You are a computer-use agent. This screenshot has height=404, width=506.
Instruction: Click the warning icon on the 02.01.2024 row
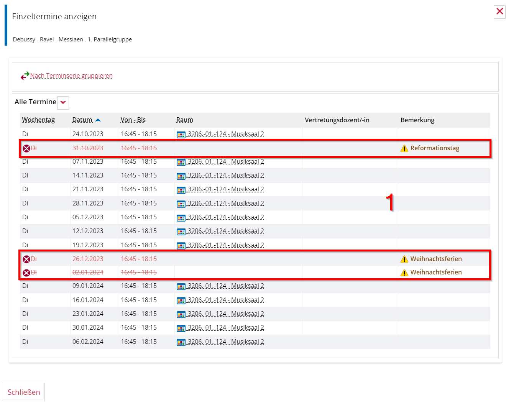404,273
